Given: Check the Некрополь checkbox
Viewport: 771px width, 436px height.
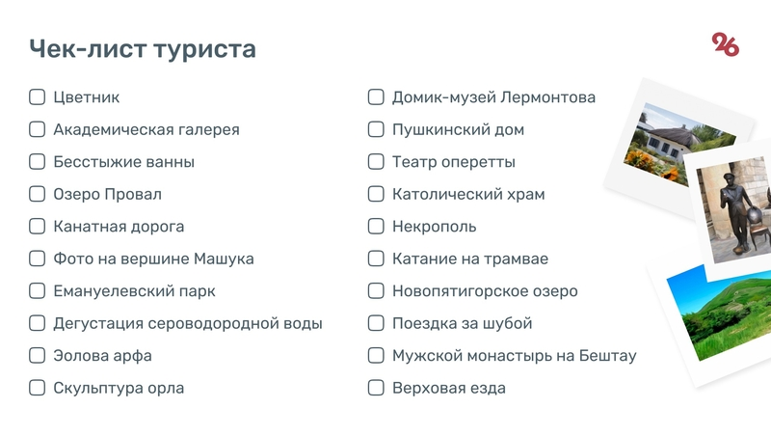Looking at the screenshot, I should pos(377,227).
